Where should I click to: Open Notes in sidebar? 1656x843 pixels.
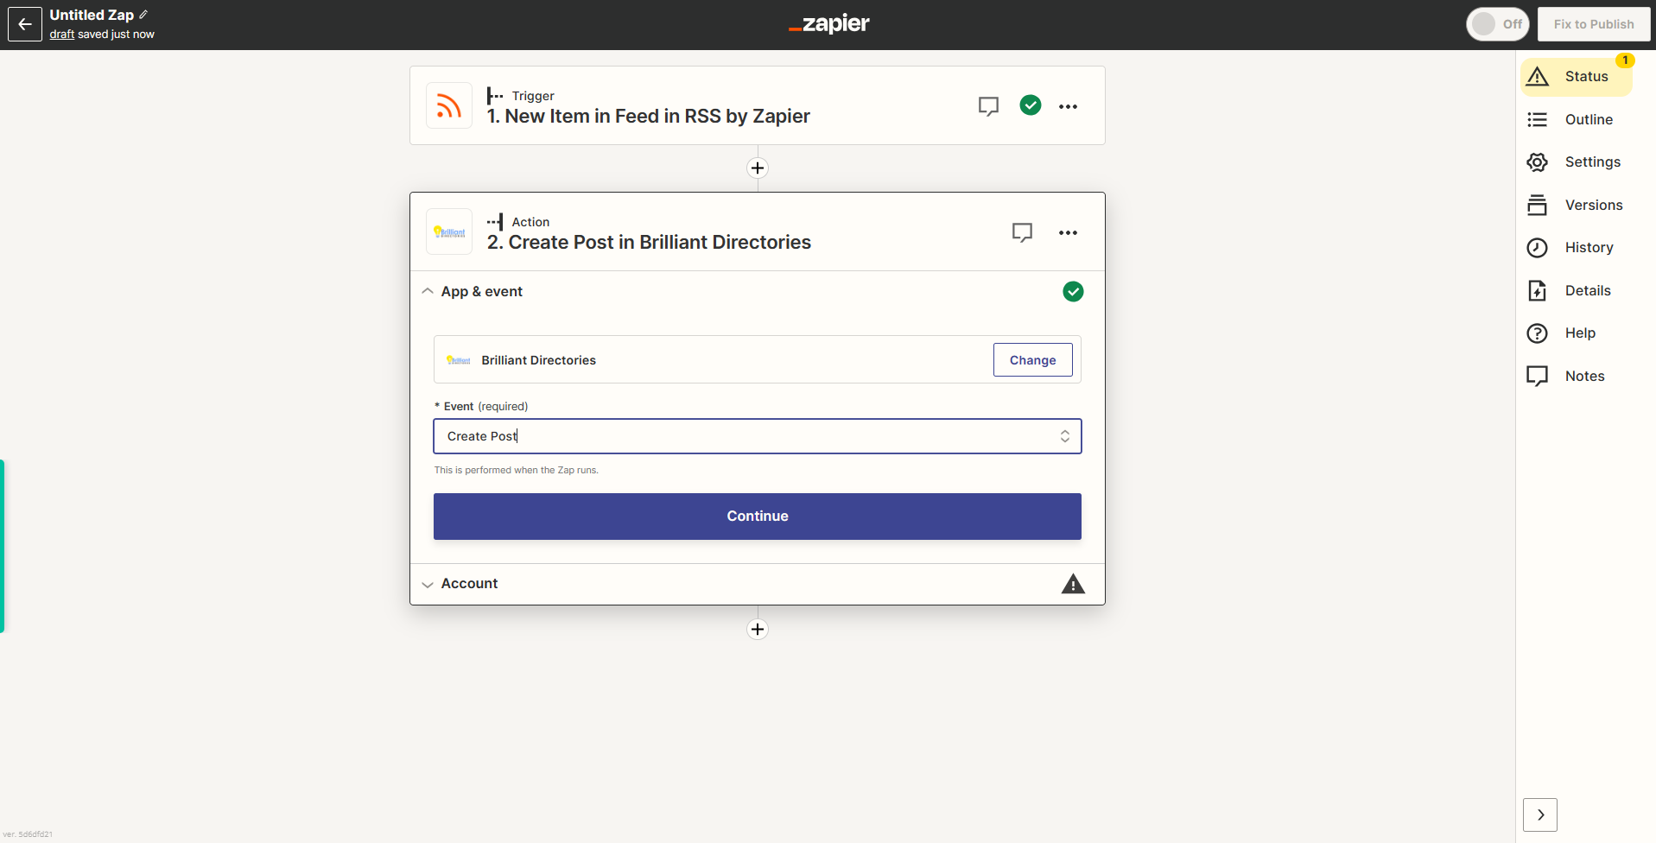click(x=1576, y=376)
